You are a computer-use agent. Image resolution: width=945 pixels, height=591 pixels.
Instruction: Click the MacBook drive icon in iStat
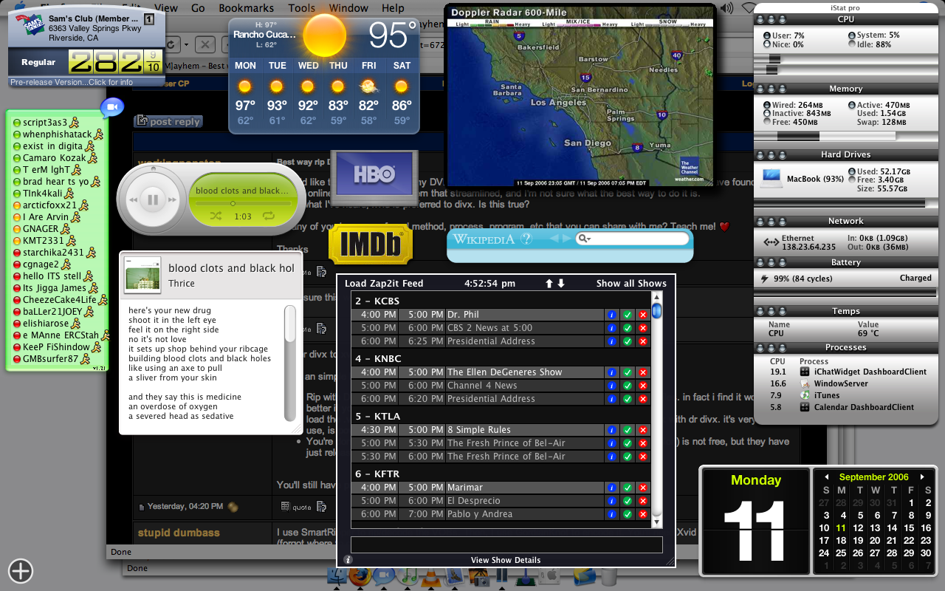click(772, 177)
